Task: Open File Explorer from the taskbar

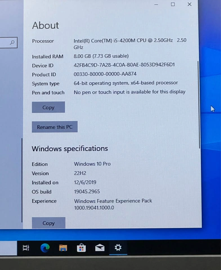Action: pyautogui.click(x=63, y=248)
